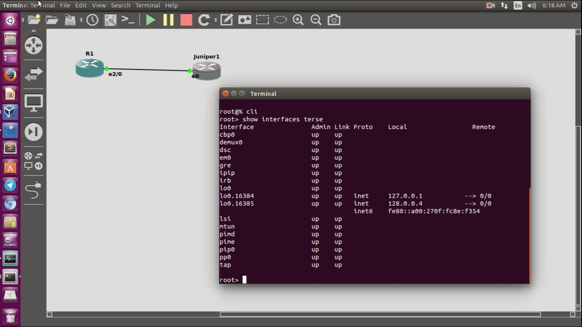Toggle the browse routers device panel
Image resolution: width=582 pixels, height=327 pixels.
click(x=33, y=45)
